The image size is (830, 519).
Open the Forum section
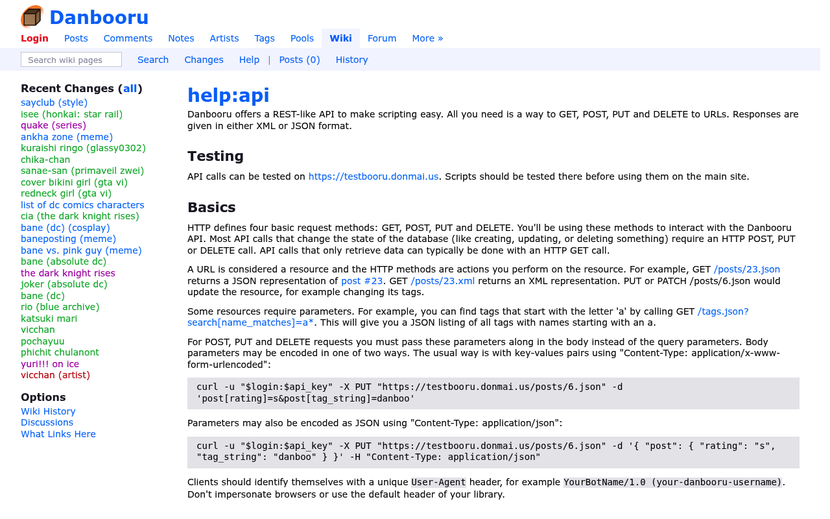tap(382, 38)
